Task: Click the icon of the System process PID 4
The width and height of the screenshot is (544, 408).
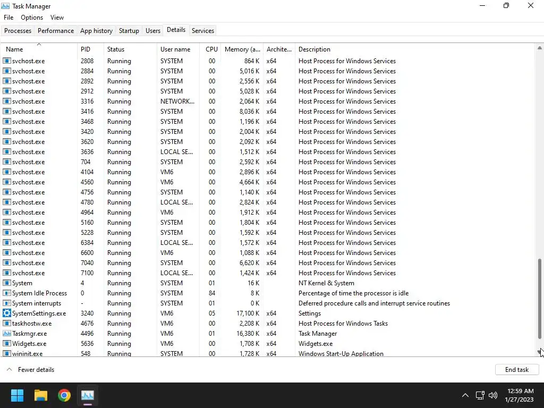Action: point(6,283)
